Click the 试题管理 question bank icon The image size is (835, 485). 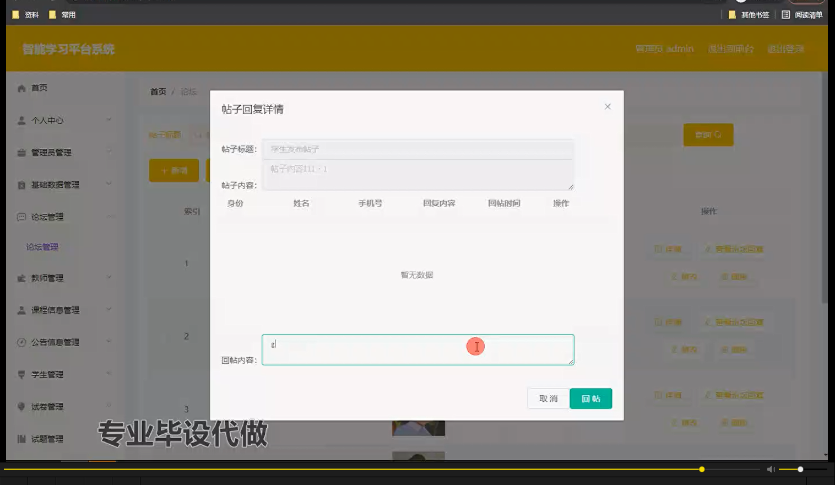point(21,438)
